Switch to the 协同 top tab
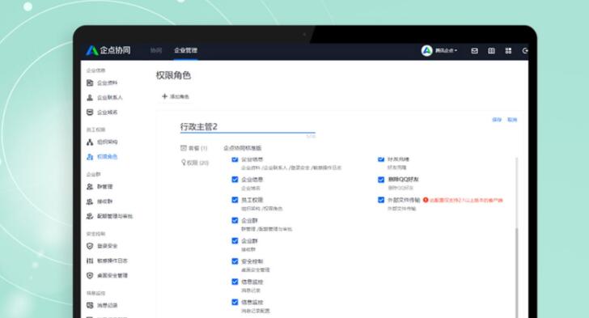Image resolution: width=589 pixels, height=318 pixels. 156,50
